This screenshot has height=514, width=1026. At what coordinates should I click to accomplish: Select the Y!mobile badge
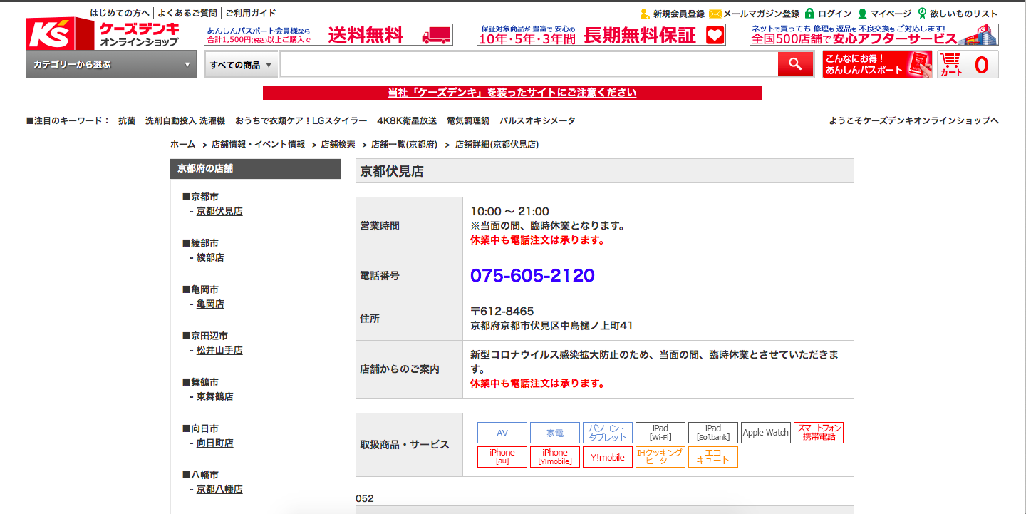click(608, 457)
